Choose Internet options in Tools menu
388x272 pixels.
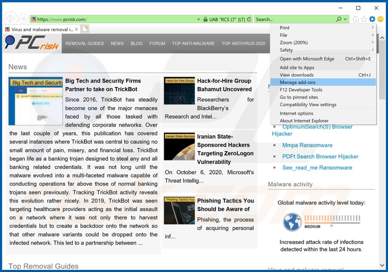(x=296, y=113)
